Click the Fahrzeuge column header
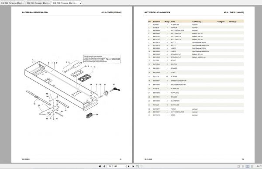This screenshot has height=169, width=262. click(233, 22)
